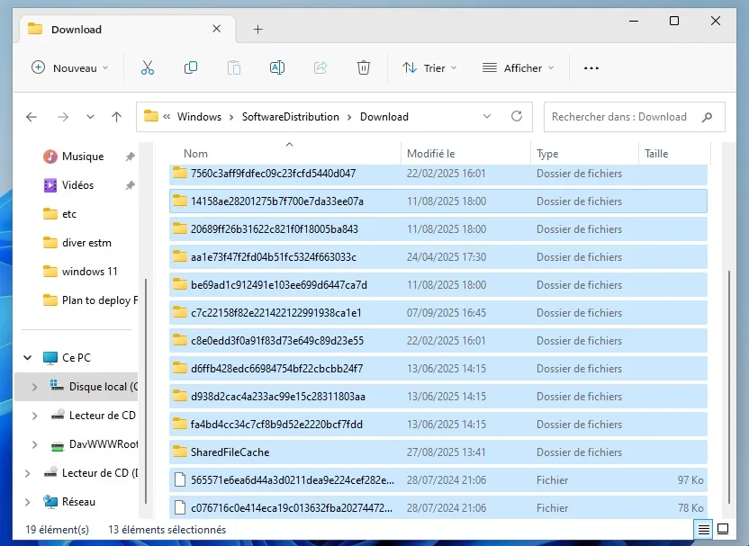Go up one directory level

point(116,117)
